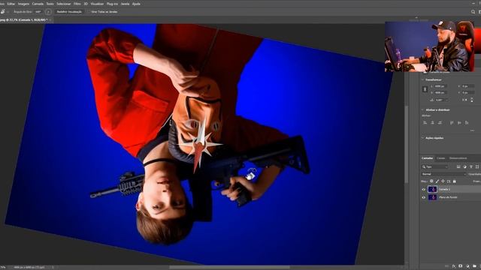Filter layers by shape layers icon
This screenshot has width=481, height=270.
[x=477, y=166]
